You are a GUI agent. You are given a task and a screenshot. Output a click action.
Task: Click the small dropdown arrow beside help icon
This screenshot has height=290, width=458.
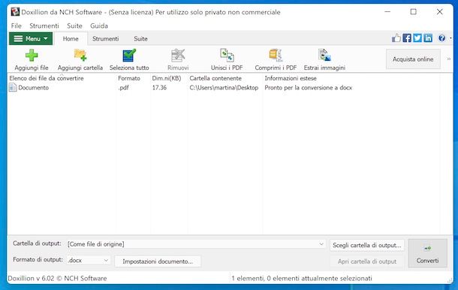[x=450, y=38]
